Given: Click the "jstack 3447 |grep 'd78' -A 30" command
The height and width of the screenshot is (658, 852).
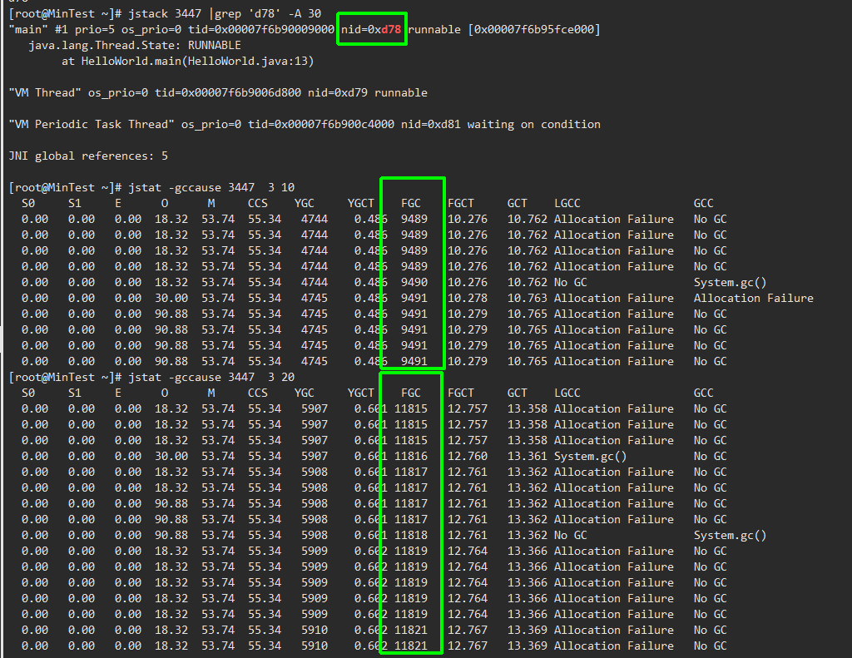Looking at the screenshot, I should click(x=225, y=13).
